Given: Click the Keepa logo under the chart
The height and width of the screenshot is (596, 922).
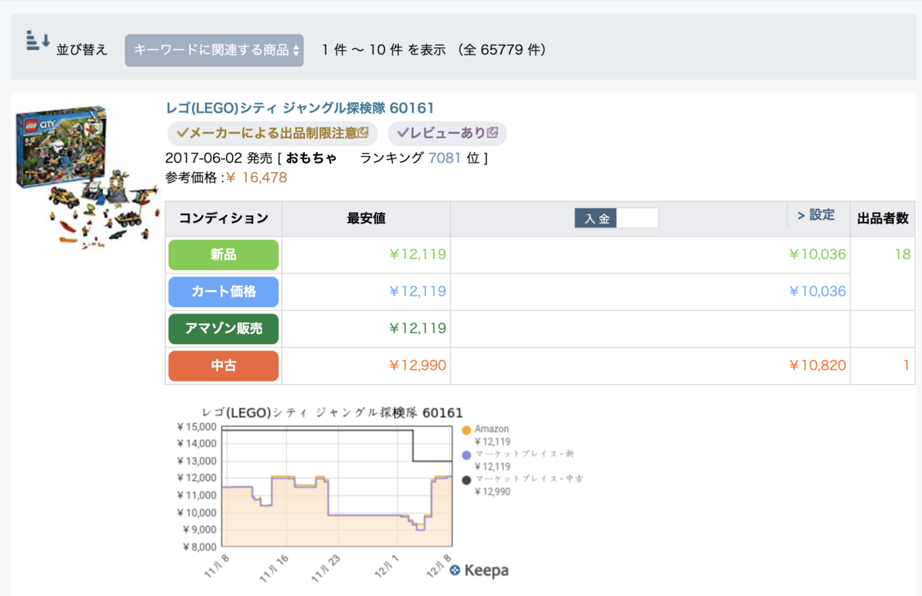Looking at the screenshot, I should point(479,571).
